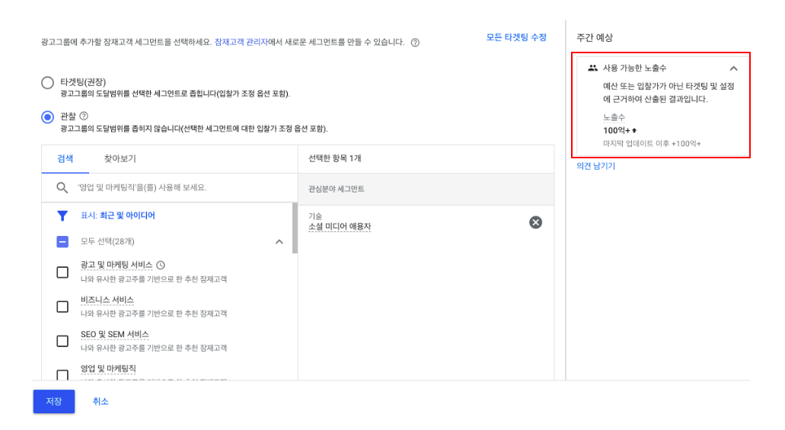Image resolution: width=785 pixels, height=430 pixels.
Task: Click the help icon next to 관찰
Action: pyautogui.click(x=84, y=116)
